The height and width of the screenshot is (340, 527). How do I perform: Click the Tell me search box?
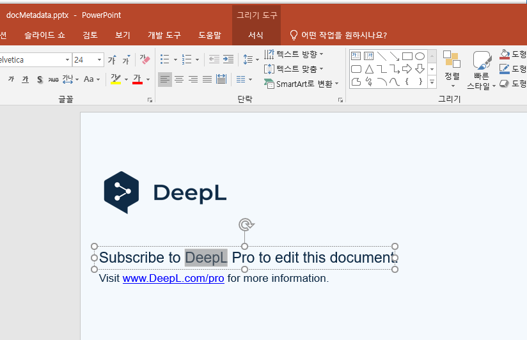click(338, 35)
